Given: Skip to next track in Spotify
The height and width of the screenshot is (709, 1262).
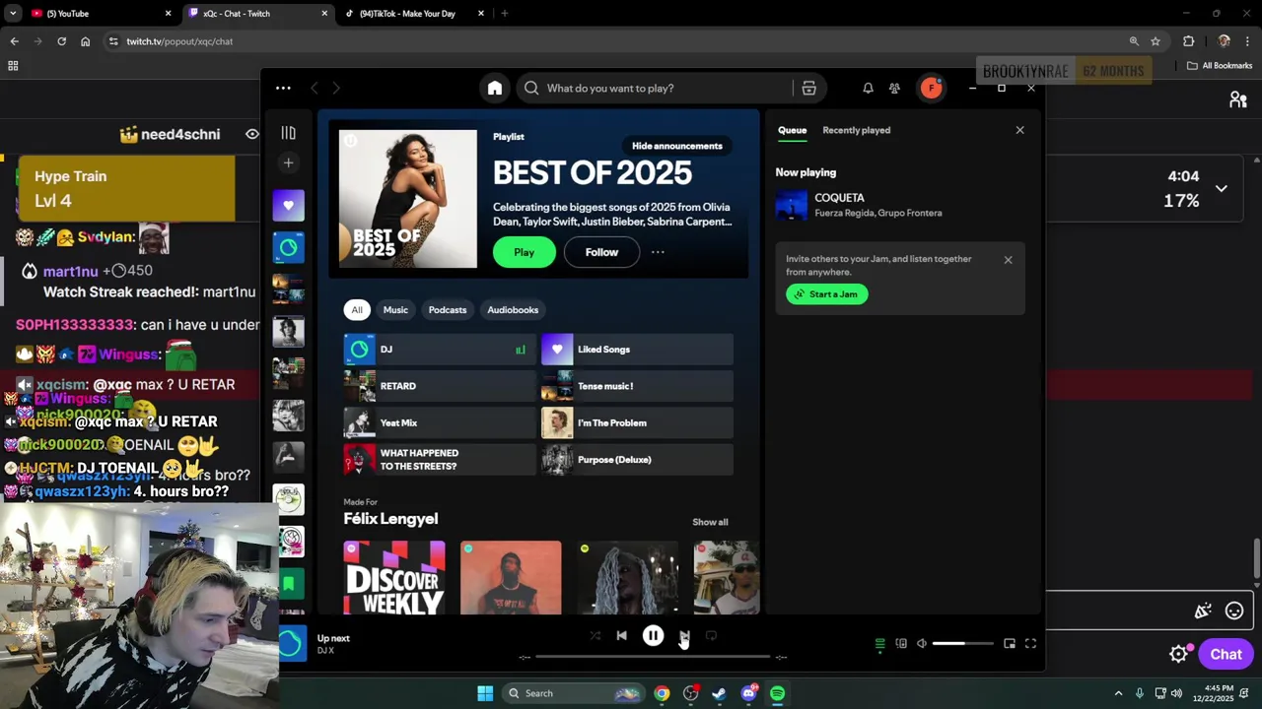Looking at the screenshot, I should point(684,636).
